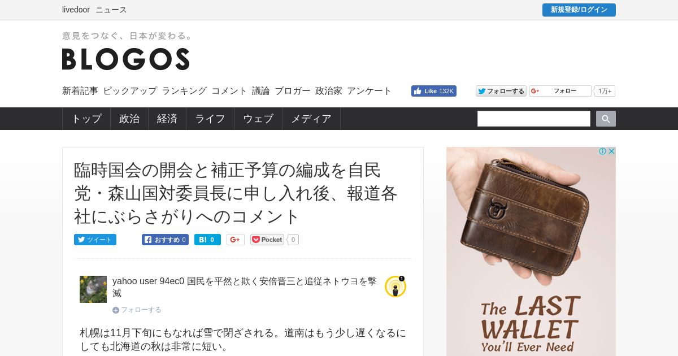Click 新規登録/ログイン button
The width and height of the screenshot is (678, 356).
click(579, 10)
